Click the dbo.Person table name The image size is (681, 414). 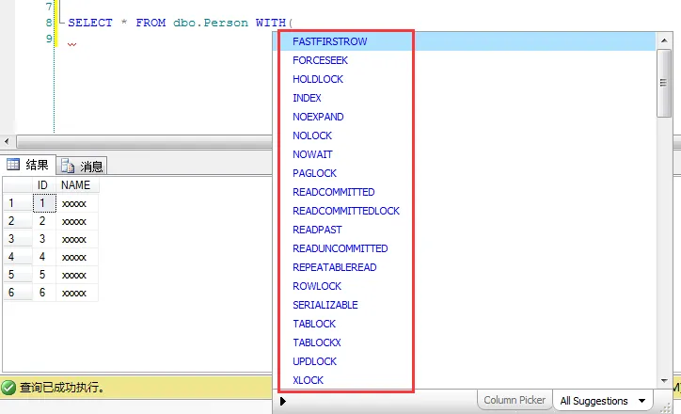point(211,23)
